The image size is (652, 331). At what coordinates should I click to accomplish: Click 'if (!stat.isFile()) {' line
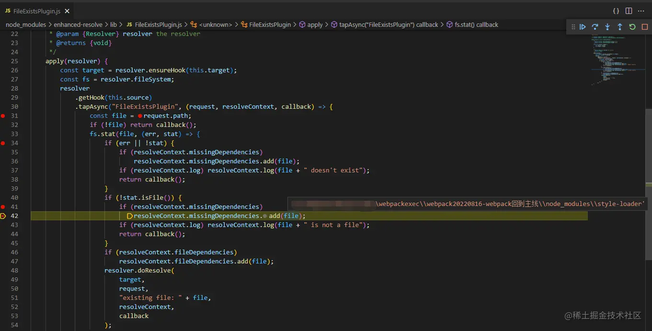[x=143, y=198]
